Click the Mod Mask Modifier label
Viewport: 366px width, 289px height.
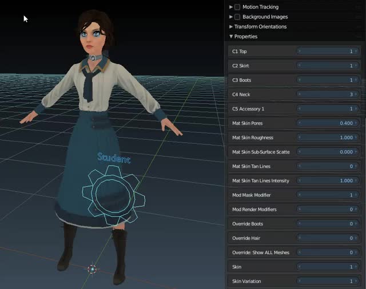[252, 195]
